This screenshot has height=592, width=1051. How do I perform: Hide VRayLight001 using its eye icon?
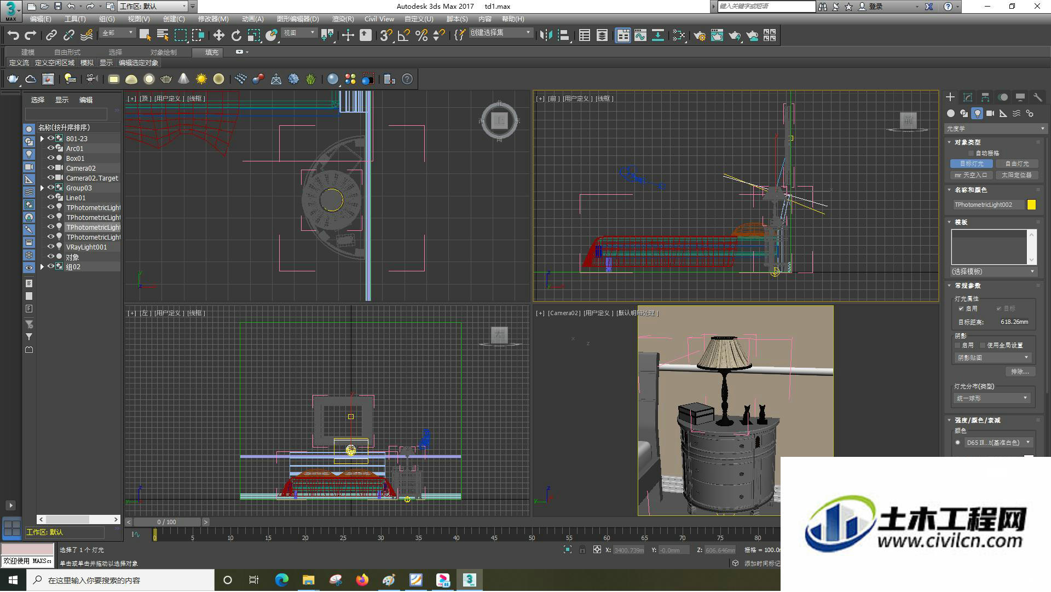(51, 247)
